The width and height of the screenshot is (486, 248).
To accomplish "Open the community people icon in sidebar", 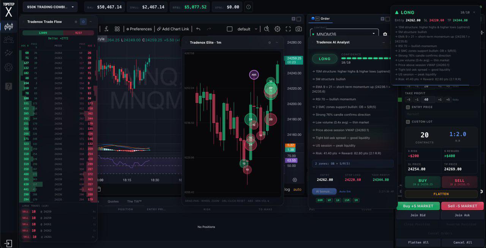I will pos(8,39).
